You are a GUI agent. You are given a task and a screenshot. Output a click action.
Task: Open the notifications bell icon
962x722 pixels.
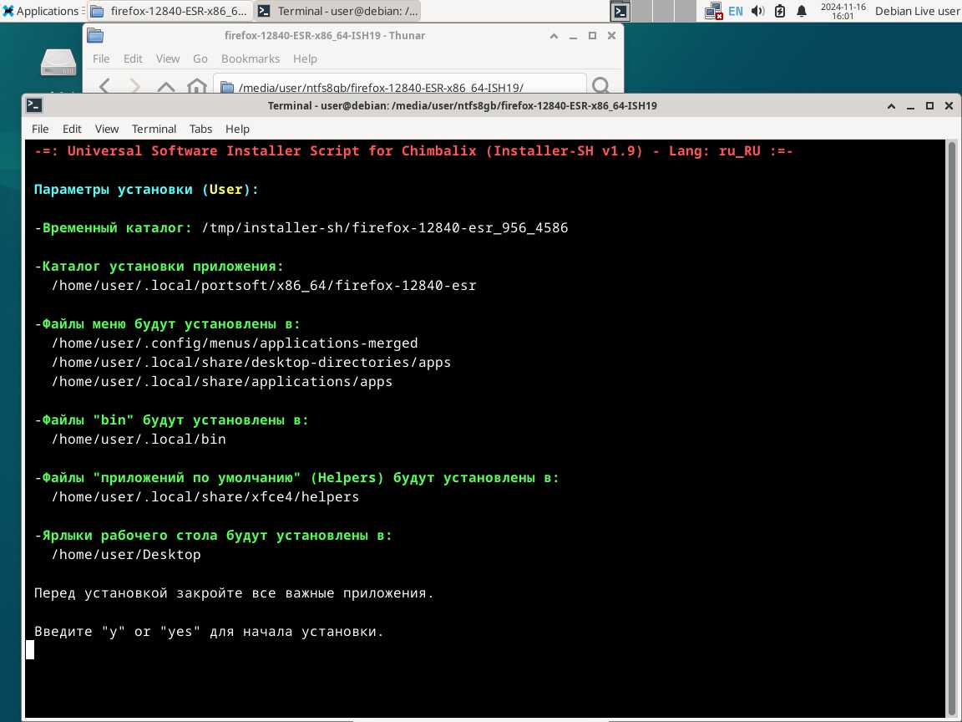pyautogui.click(x=802, y=11)
